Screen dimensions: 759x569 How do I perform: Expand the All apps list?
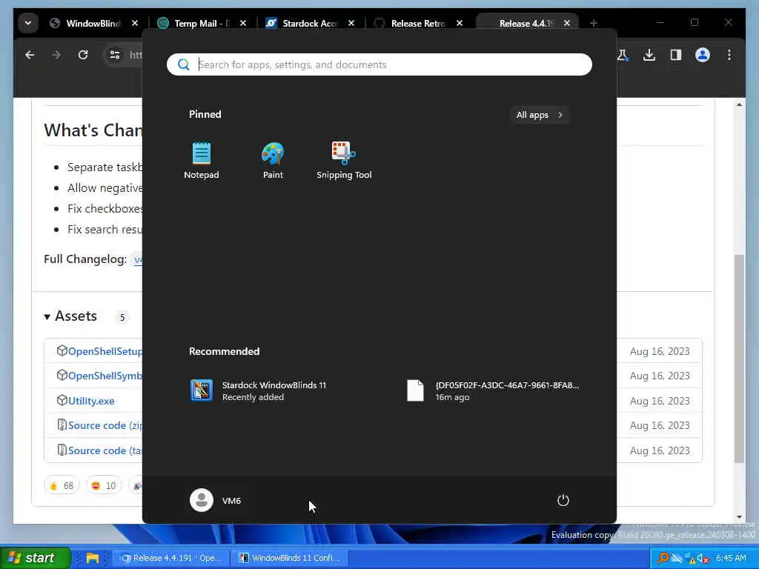(x=540, y=115)
